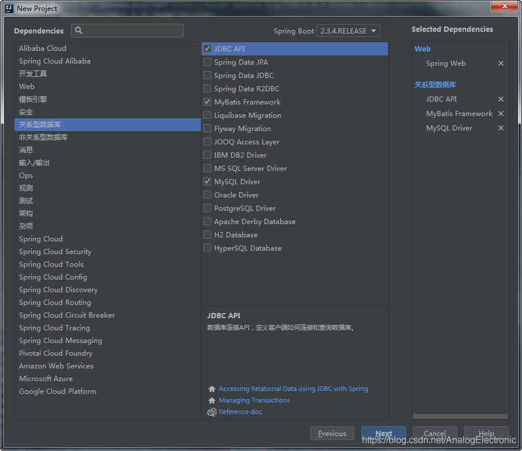Screen dimensions: 522x451
Task: Select Spring Cloud category
Action: [x=107, y=238]
